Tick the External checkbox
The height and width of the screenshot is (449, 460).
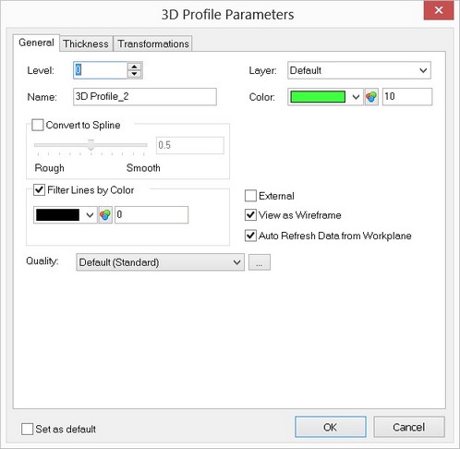click(x=250, y=196)
